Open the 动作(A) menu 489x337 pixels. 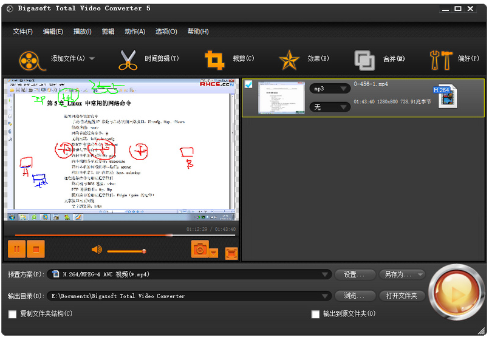(135, 32)
